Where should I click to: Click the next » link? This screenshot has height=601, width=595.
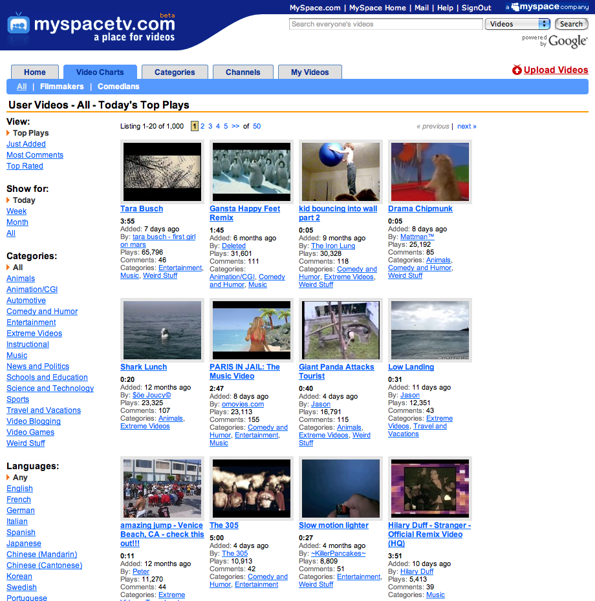coord(467,126)
